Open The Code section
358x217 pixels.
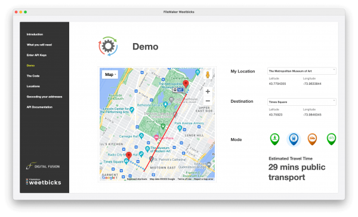[x=33, y=76]
